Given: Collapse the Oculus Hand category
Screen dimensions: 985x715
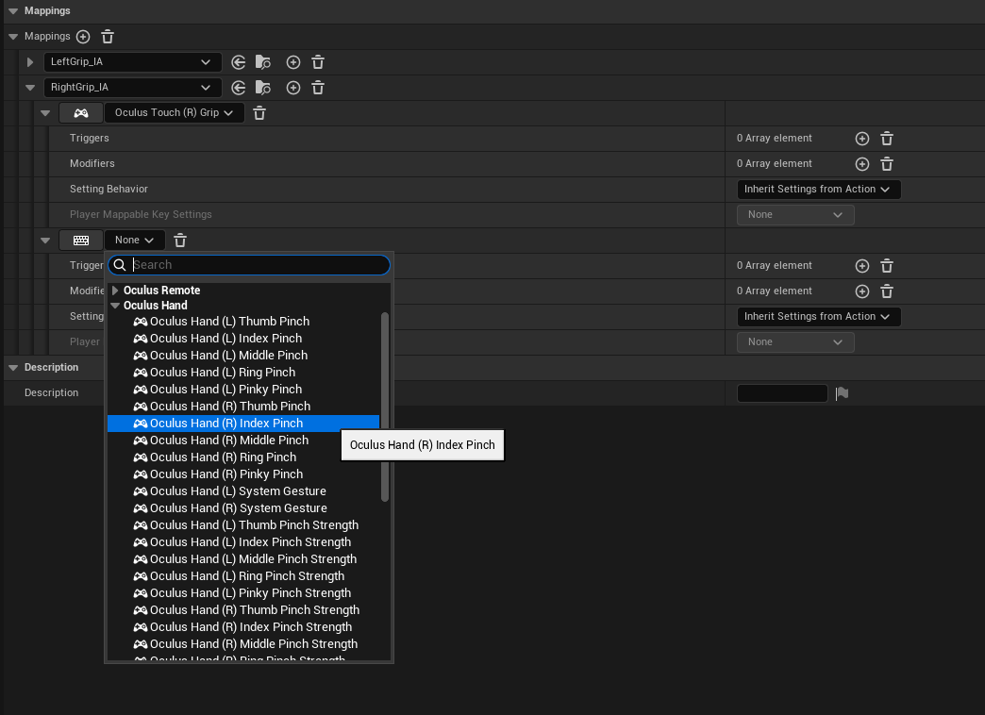Looking at the screenshot, I should tap(115, 306).
